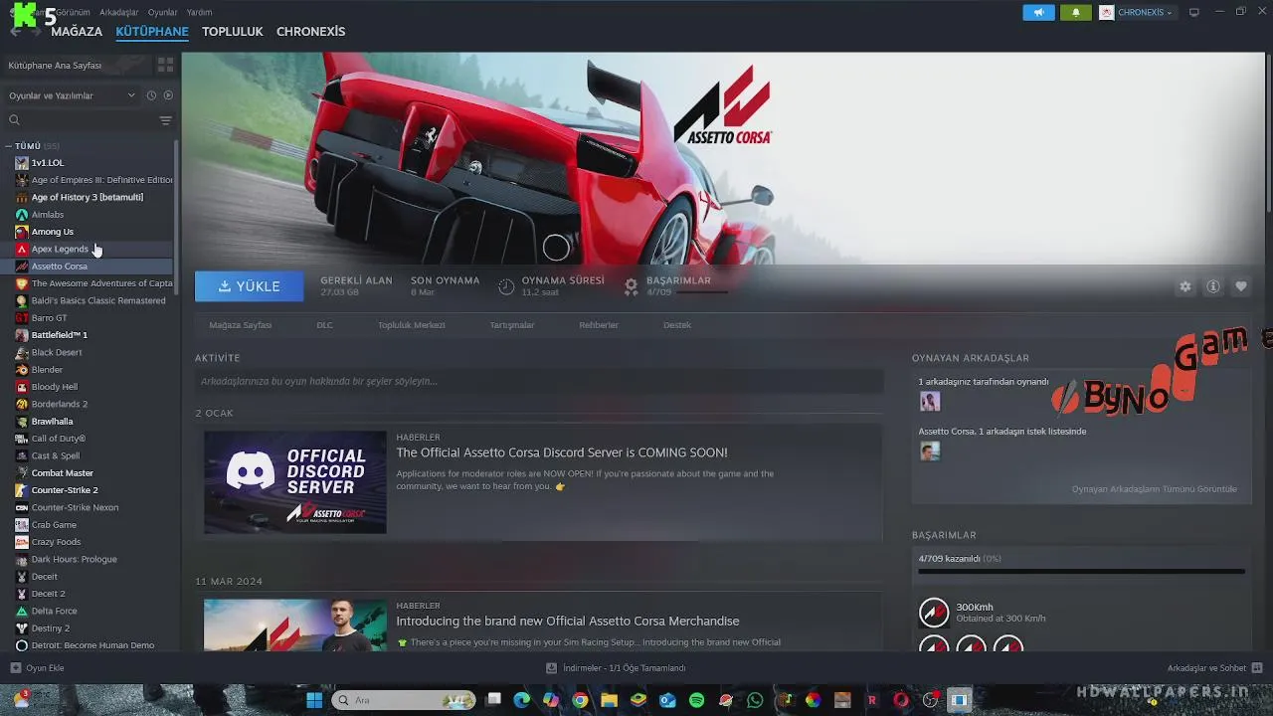This screenshot has width=1273, height=716.
Task: Select Counter-Strike 2 in library list
Action: [x=64, y=490]
